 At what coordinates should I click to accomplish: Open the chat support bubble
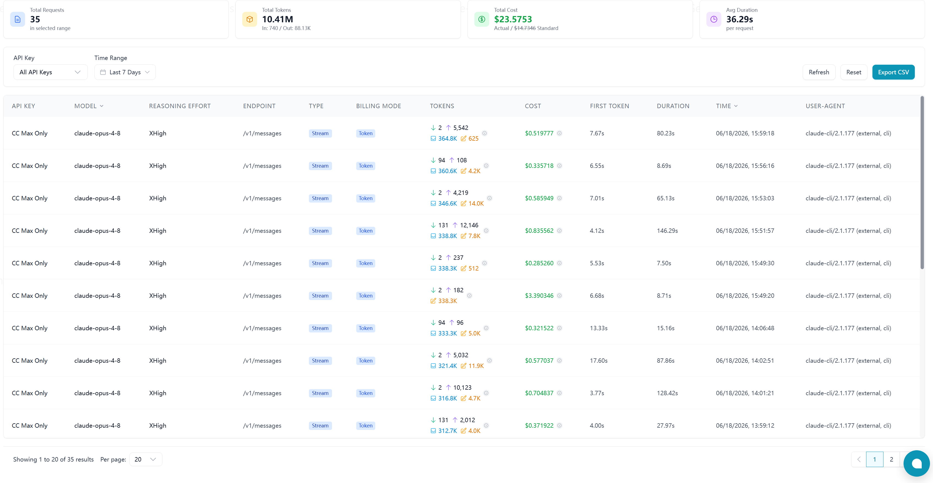tap(917, 463)
